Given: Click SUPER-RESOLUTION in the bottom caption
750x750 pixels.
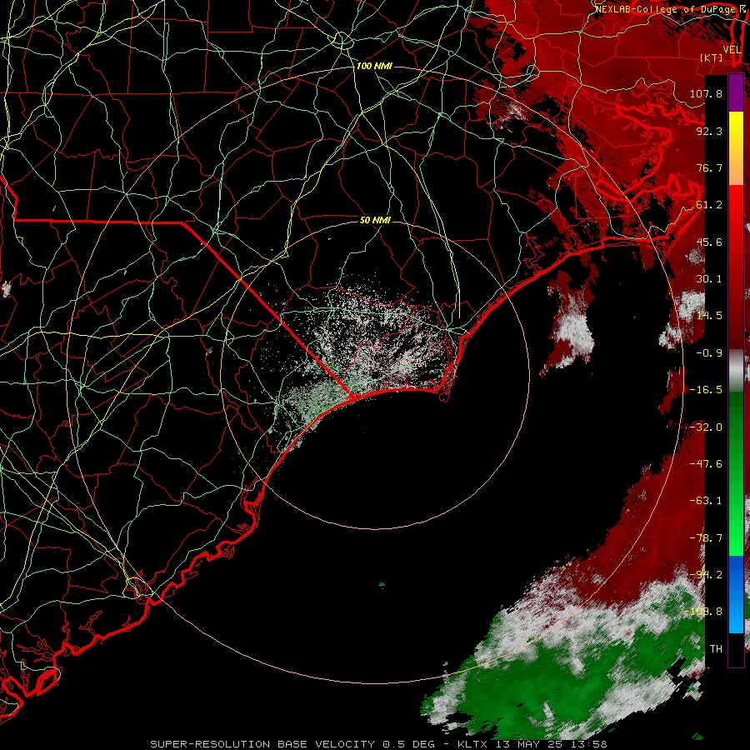Looking at the screenshot, I should pyautogui.click(x=209, y=744).
